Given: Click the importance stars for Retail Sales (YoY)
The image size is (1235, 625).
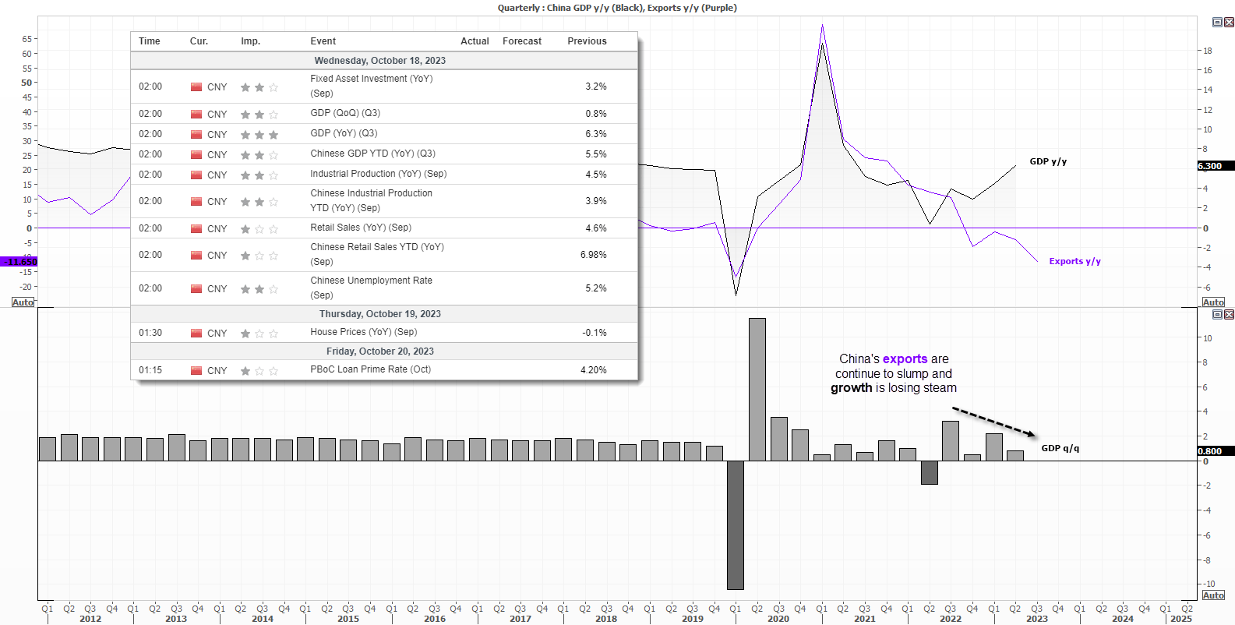Looking at the screenshot, I should [259, 229].
